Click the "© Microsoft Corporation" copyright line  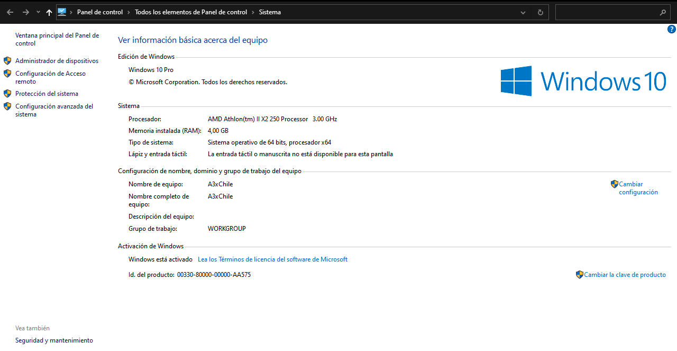click(x=208, y=82)
